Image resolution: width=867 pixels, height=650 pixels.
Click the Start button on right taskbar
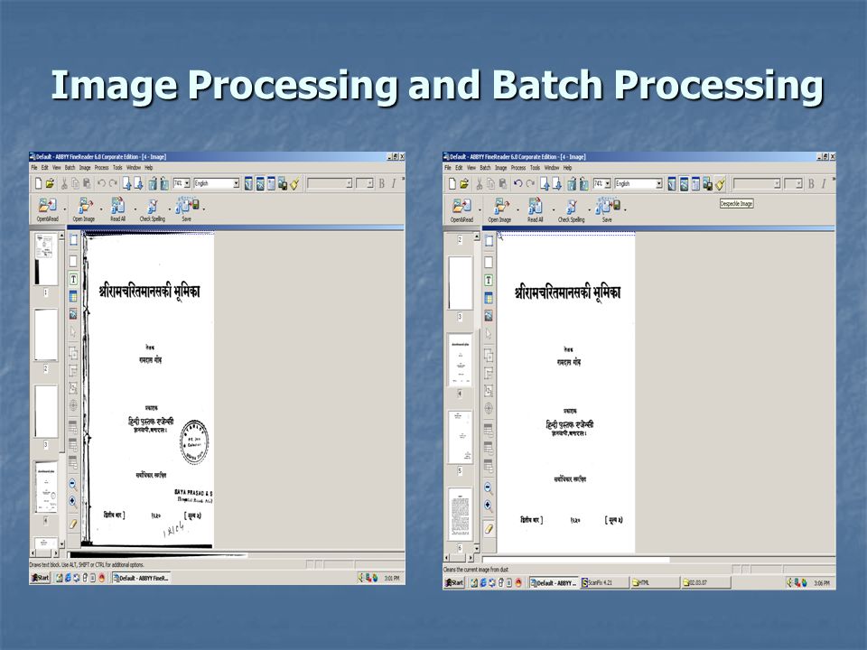click(x=454, y=582)
